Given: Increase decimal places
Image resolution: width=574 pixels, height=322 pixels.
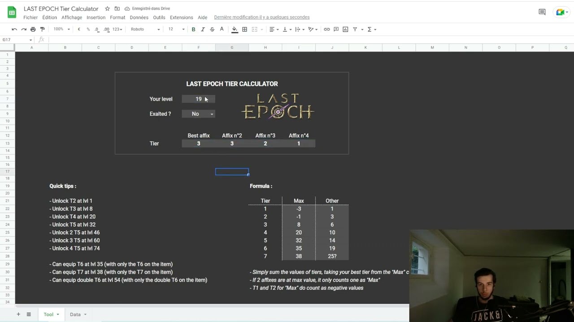Looking at the screenshot, I should pyautogui.click(x=106, y=29).
